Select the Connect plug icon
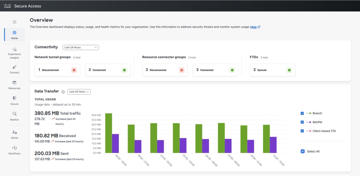 [x=14, y=67]
